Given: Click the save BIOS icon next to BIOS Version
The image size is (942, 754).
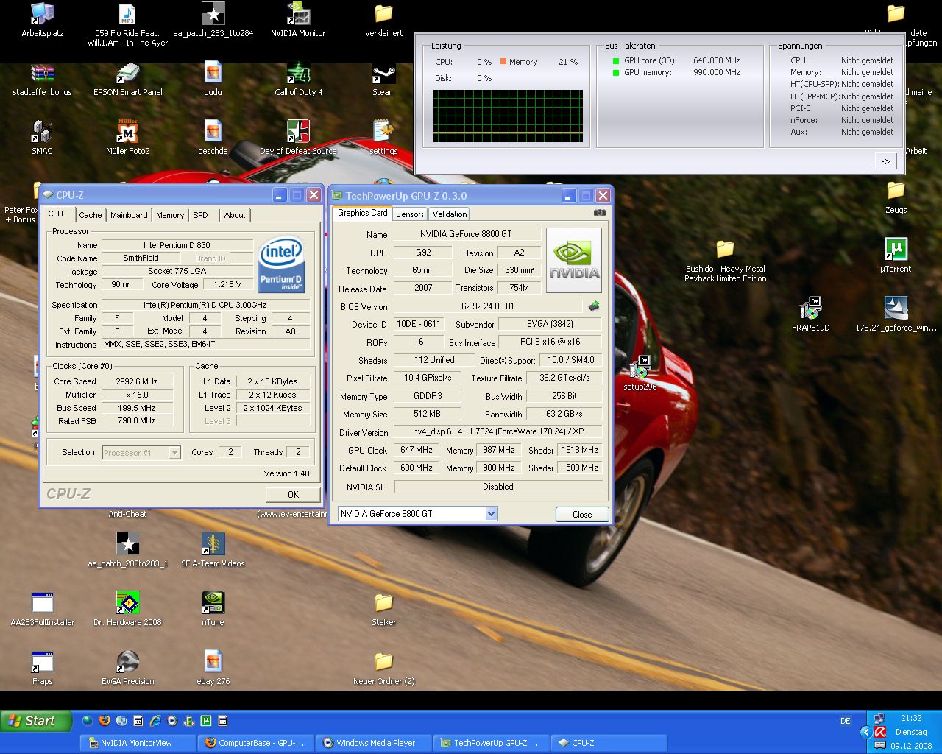Looking at the screenshot, I should point(594,306).
